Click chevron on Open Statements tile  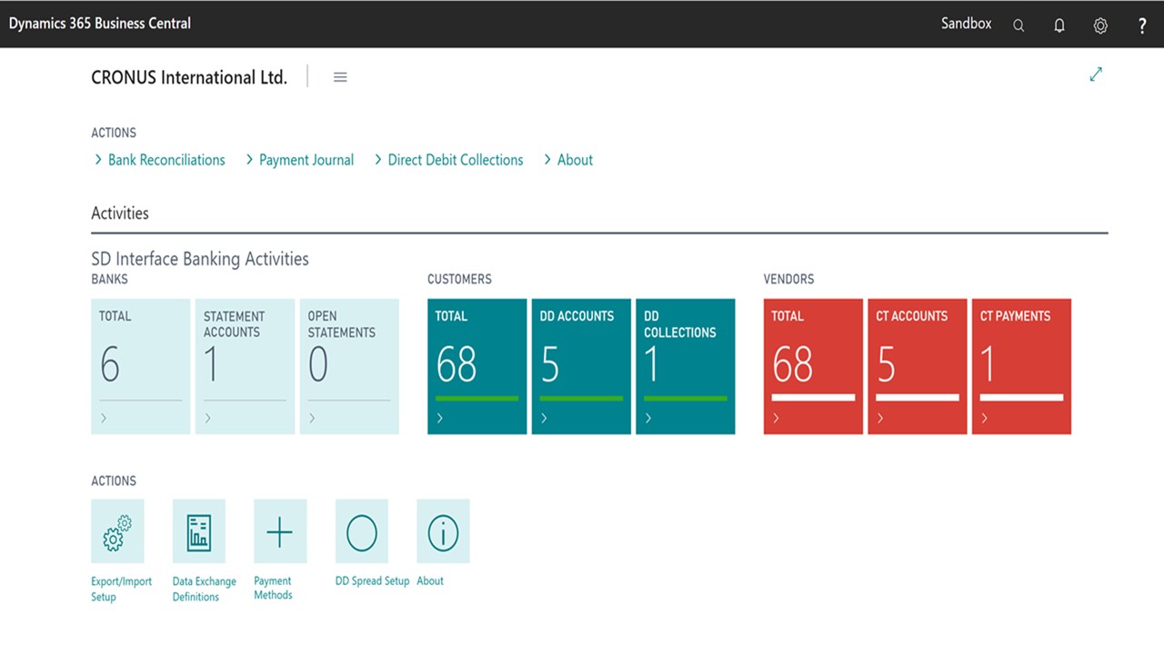click(x=312, y=418)
